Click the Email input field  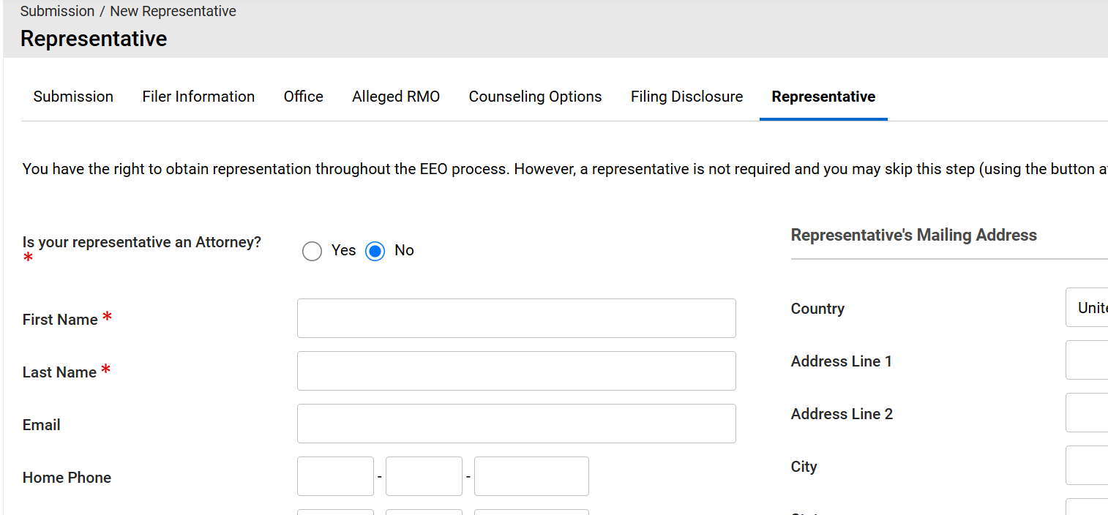516,424
